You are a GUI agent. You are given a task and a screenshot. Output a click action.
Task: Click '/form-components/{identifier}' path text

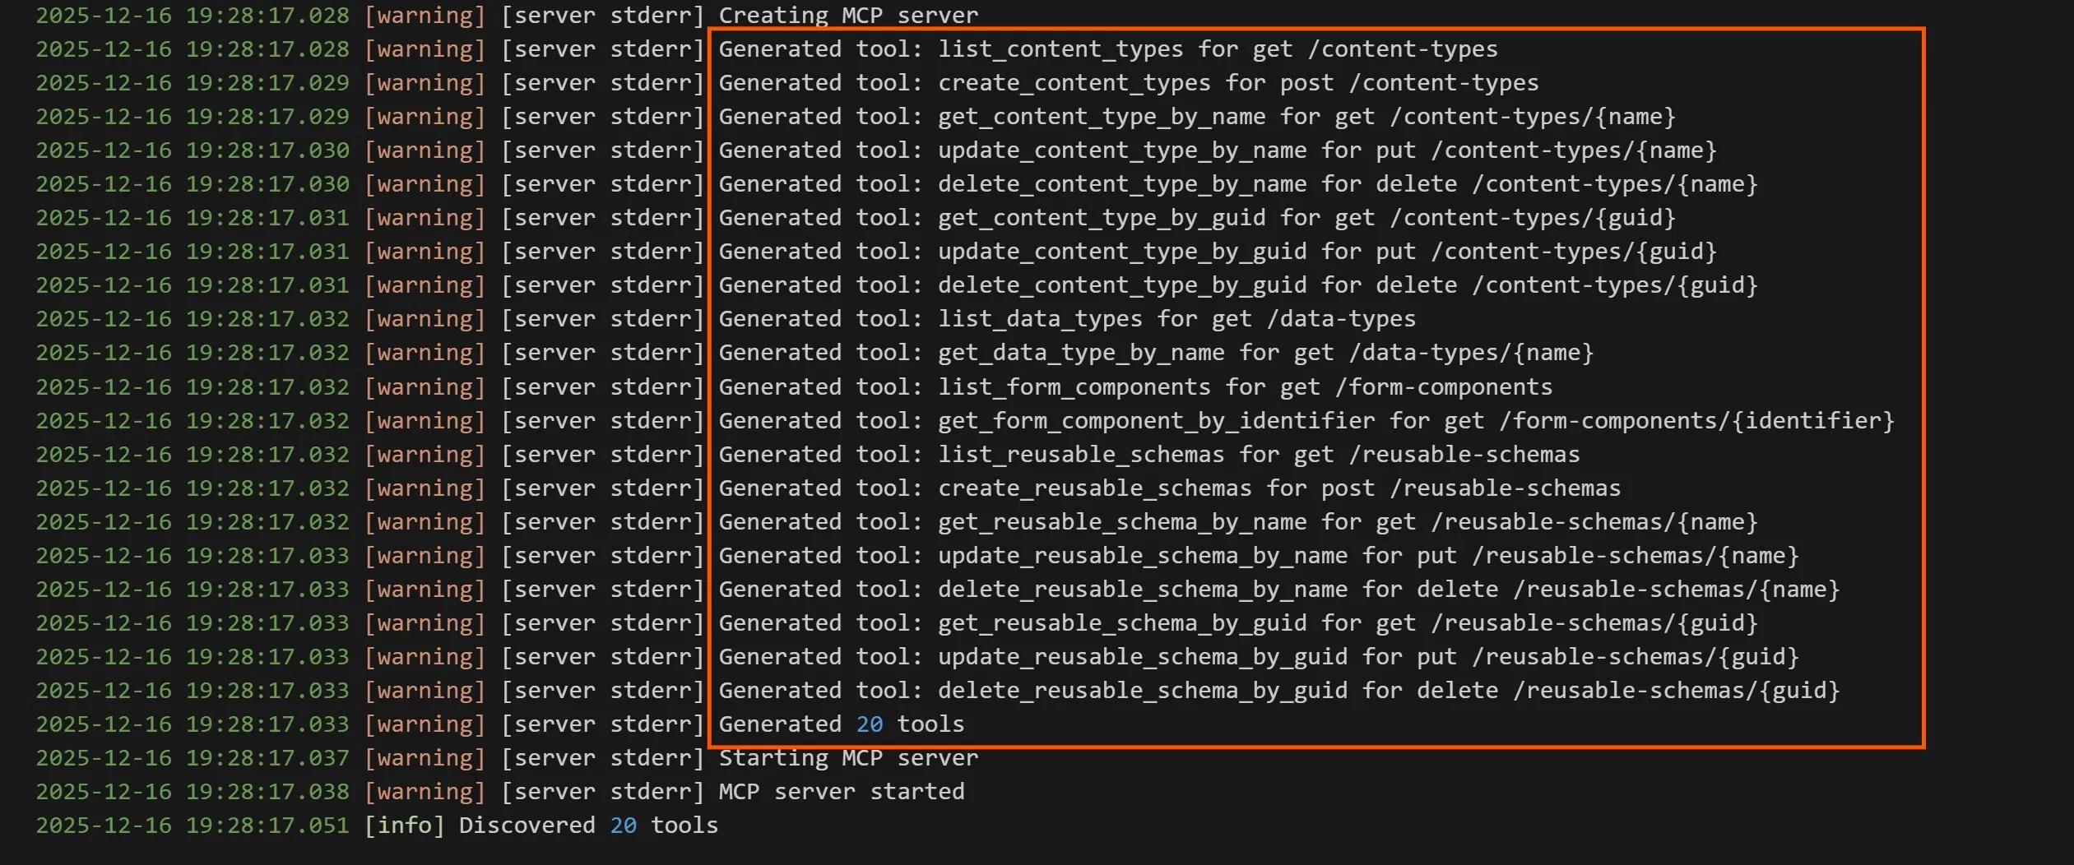pos(1696,421)
